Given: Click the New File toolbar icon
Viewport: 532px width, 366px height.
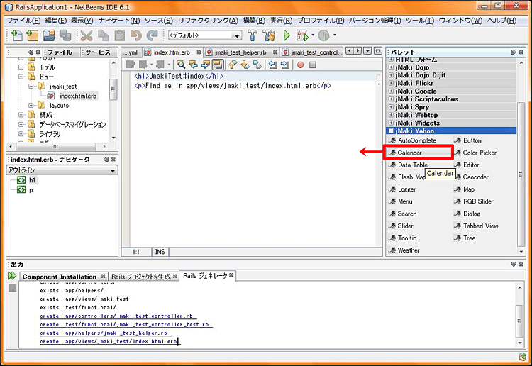Looking at the screenshot, I should coord(16,35).
